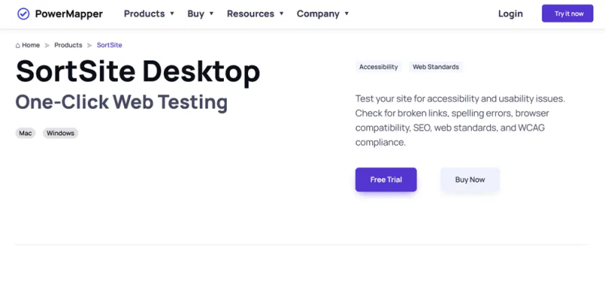This screenshot has width=605, height=302.
Task: Click the PowerMapper checkmark logo icon
Action: (23, 14)
